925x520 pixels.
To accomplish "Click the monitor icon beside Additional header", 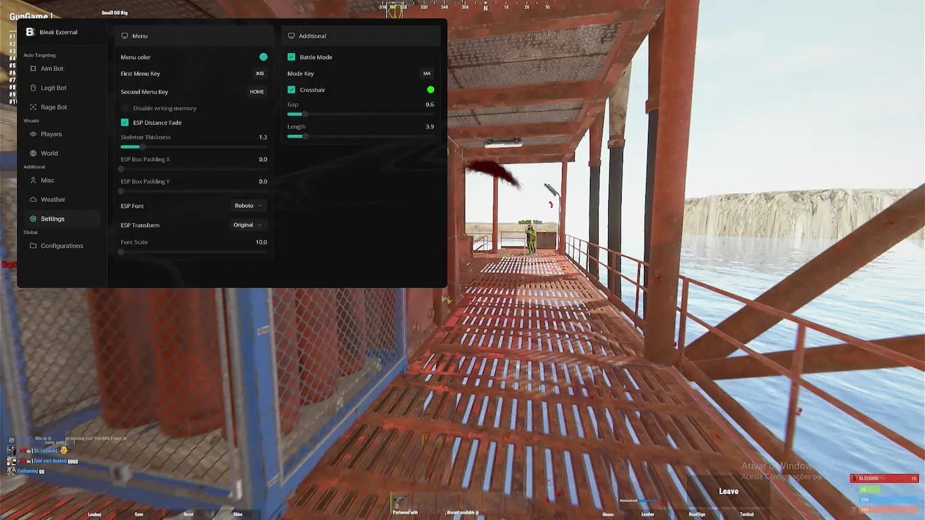I will (x=291, y=36).
